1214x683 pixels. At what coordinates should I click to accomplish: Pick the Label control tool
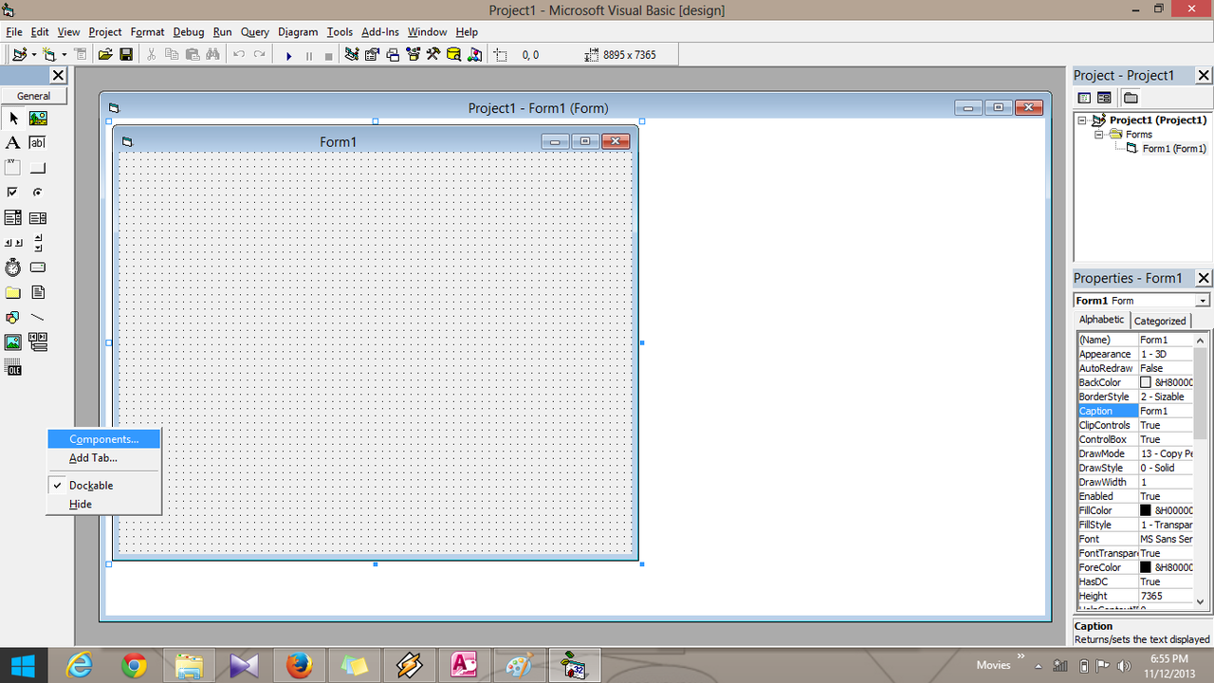[13, 143]
